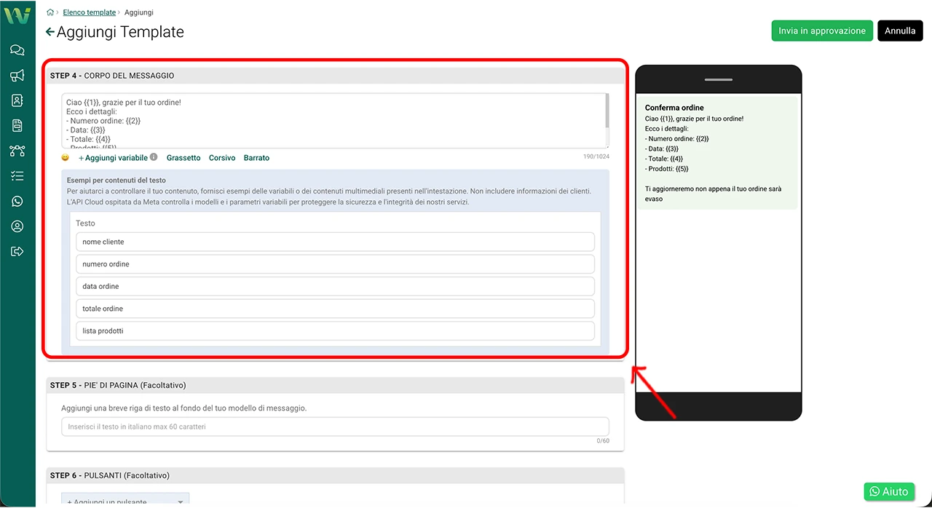
Task: Open the contacts address book sidebar icon
Action: click(x=17, y=101)
